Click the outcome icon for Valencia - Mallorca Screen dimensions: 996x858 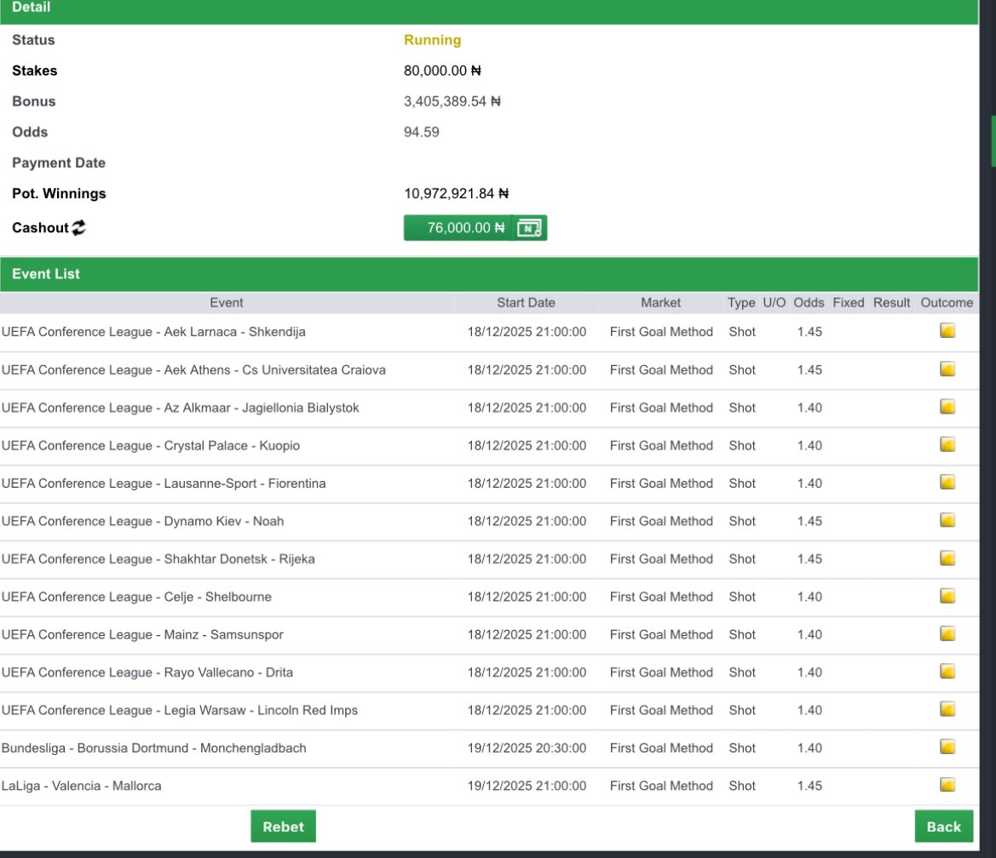tap(947, 785)
